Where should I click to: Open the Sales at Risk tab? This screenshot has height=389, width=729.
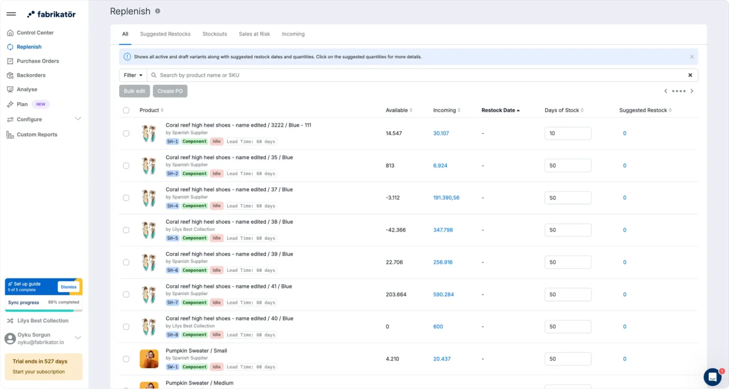pos(254,34)
